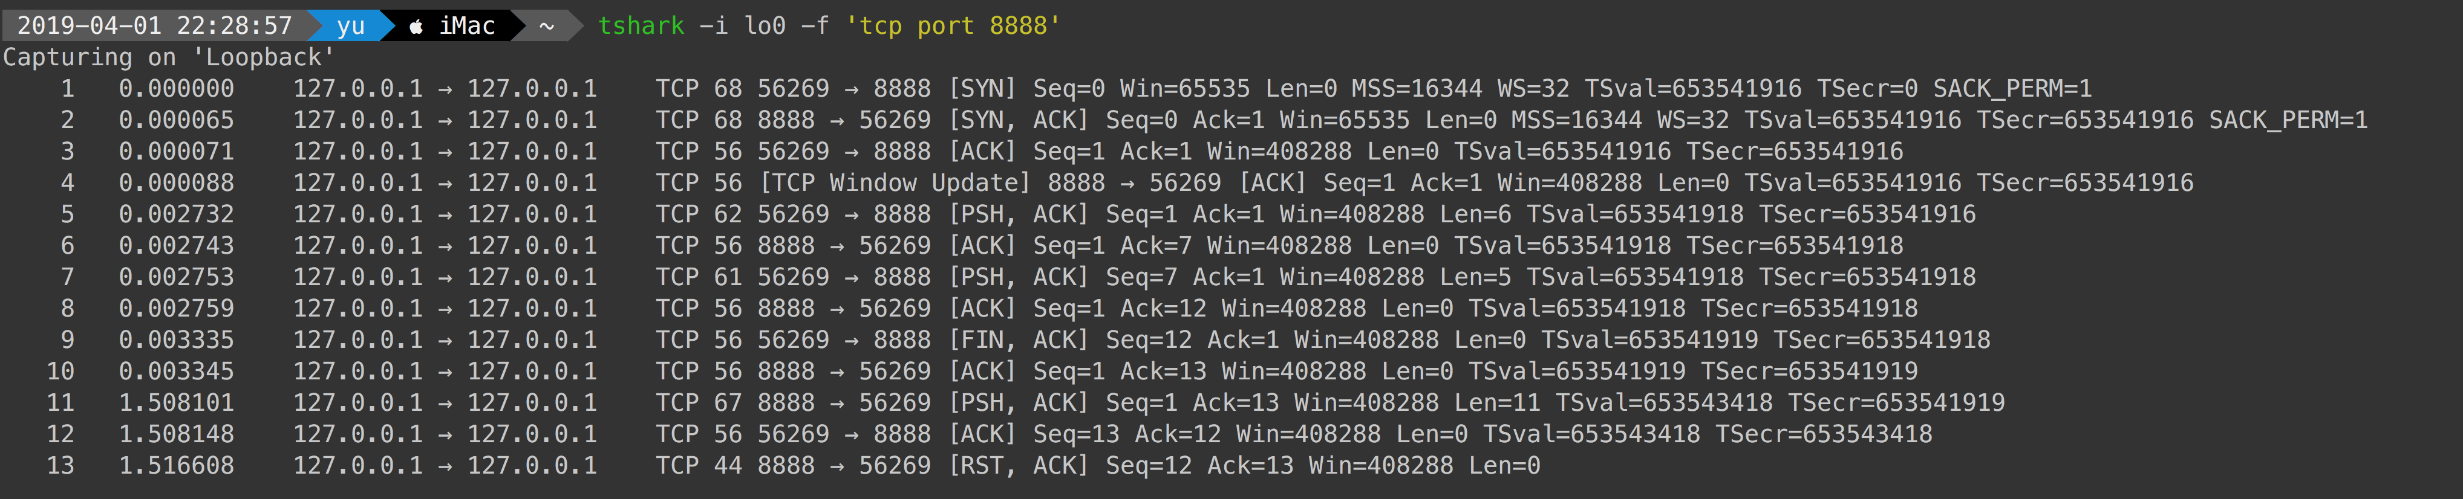Click the 'iMac' hostname in the prompt
The height and width of the screenshot is (499, 2463).
[x=466, y=26]
